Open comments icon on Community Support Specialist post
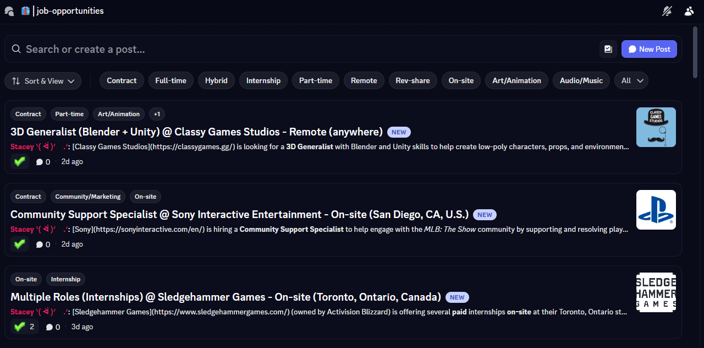 [x=40, y=244]
